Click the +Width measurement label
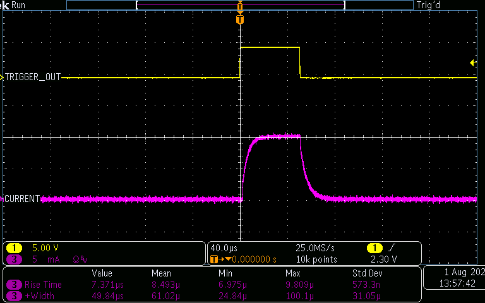 click(x=39, y=296)
